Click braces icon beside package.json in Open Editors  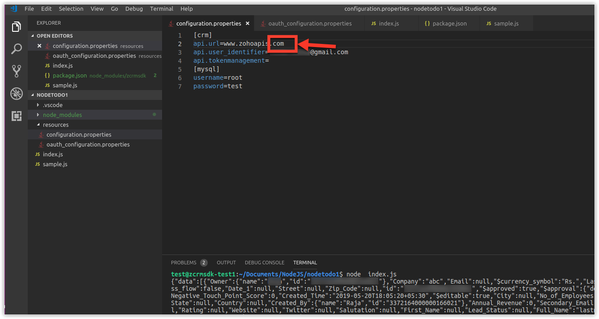pos(47,75)
